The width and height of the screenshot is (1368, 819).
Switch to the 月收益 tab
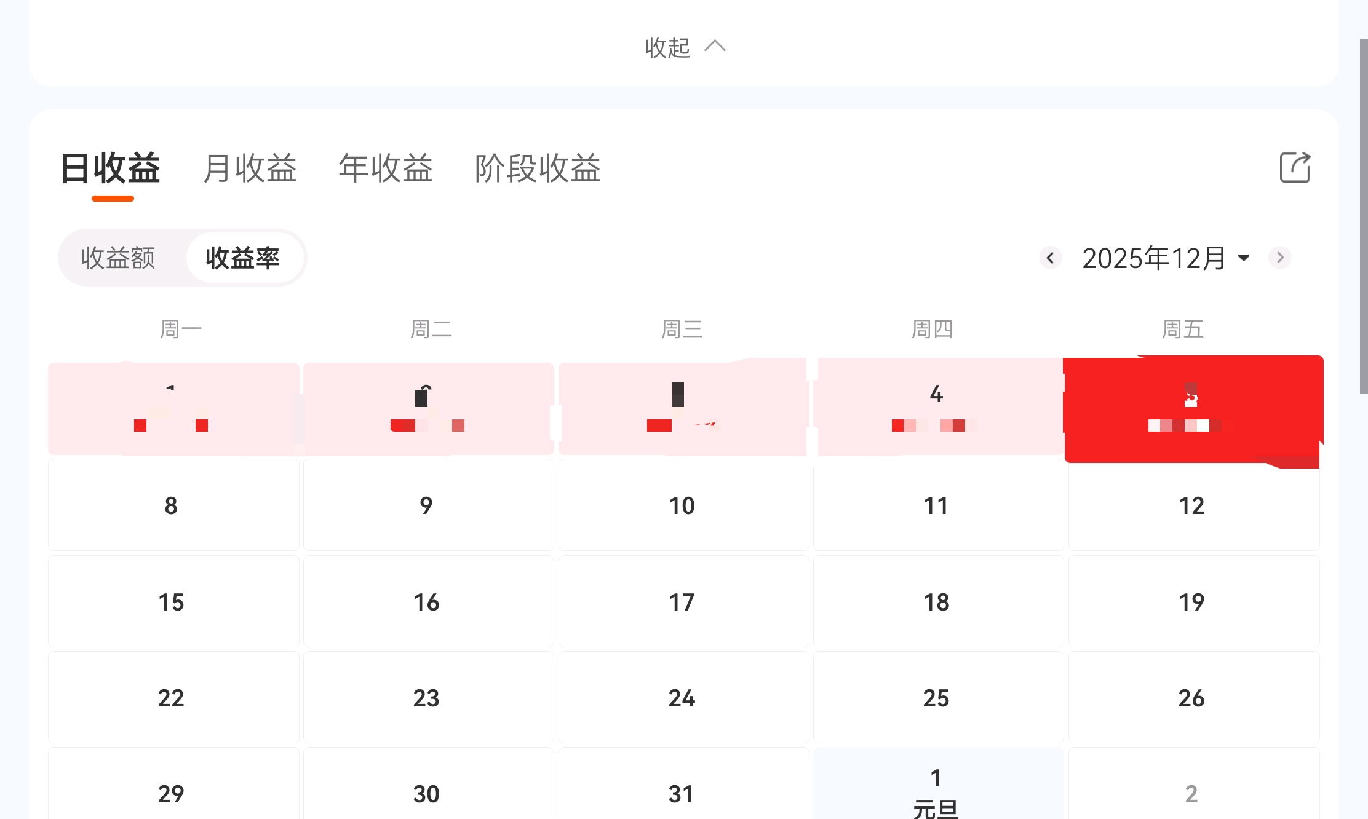tap(250, 168)
